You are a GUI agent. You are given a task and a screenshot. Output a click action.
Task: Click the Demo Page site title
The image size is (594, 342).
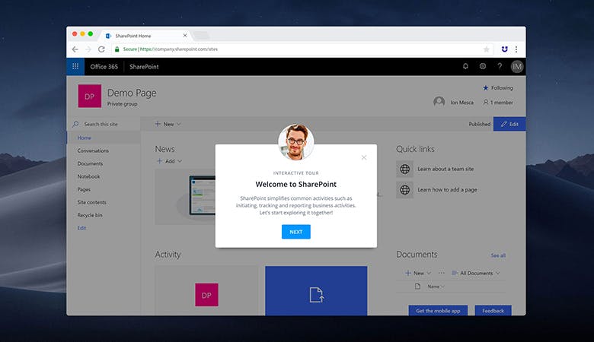[132, 93]
